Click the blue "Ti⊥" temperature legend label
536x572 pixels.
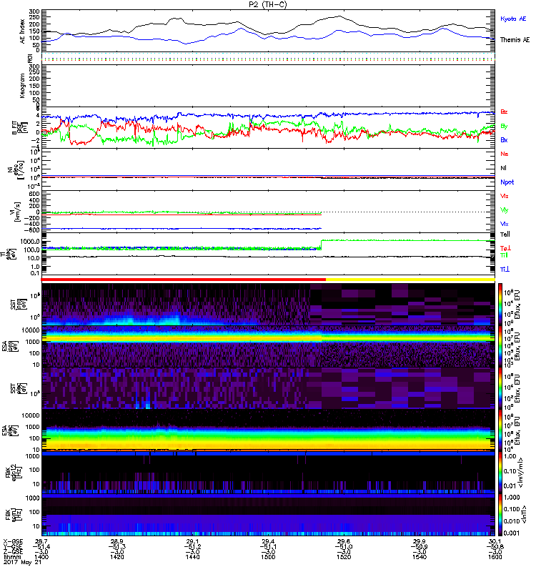(x=505, y=270)
